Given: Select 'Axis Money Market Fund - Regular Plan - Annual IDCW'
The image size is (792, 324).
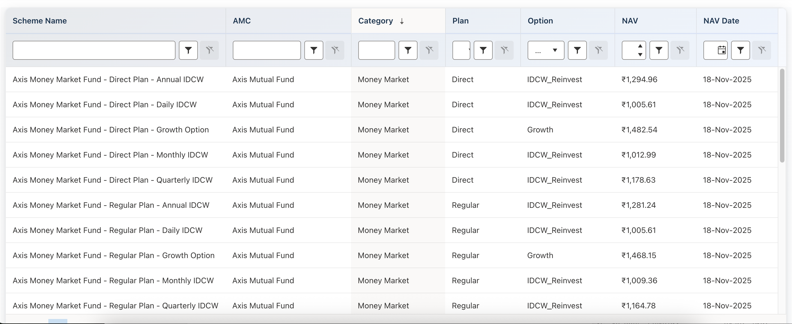Looking at the screenshot, I should (x=111, y=205).
